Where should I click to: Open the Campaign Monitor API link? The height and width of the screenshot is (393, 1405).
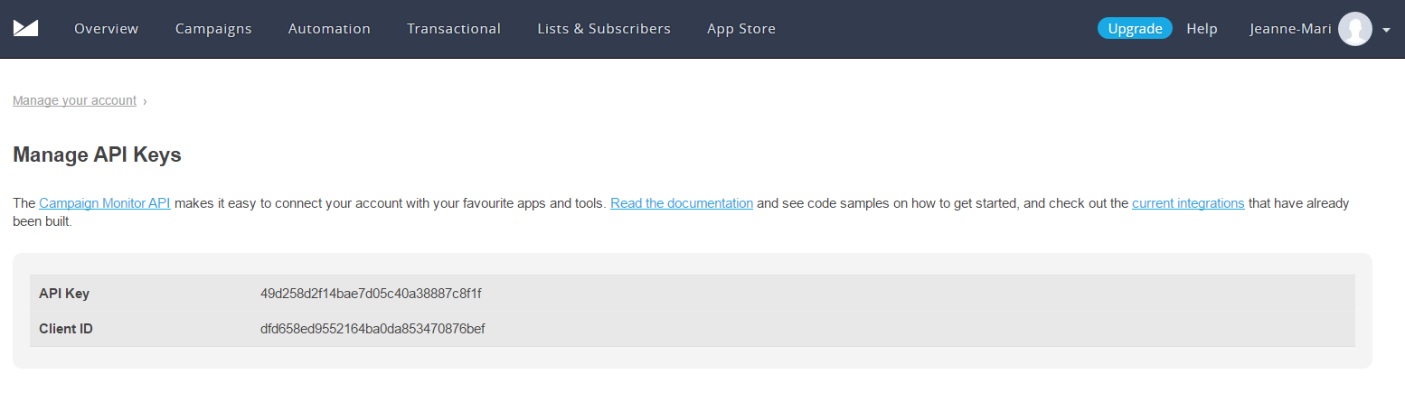pos(105,203)
